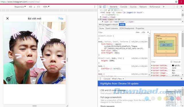Open drawer three-dot menu icon
Viewport: 184px width, 107px height.
[100, 79]
